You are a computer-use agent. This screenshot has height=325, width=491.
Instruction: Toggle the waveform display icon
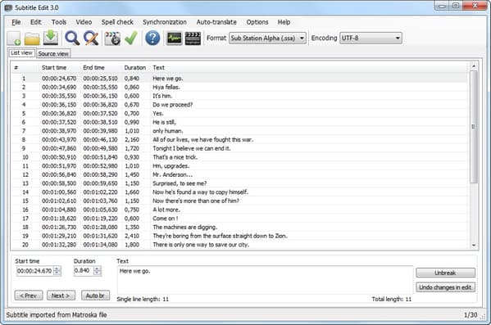tap(174, 38)
